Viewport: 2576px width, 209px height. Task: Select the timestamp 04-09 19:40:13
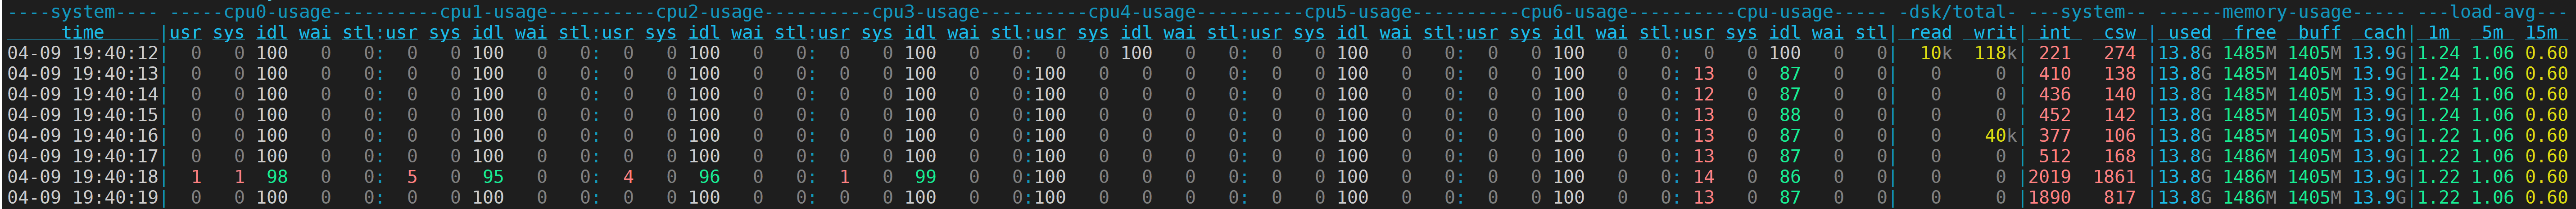click(x=83, y=74)
